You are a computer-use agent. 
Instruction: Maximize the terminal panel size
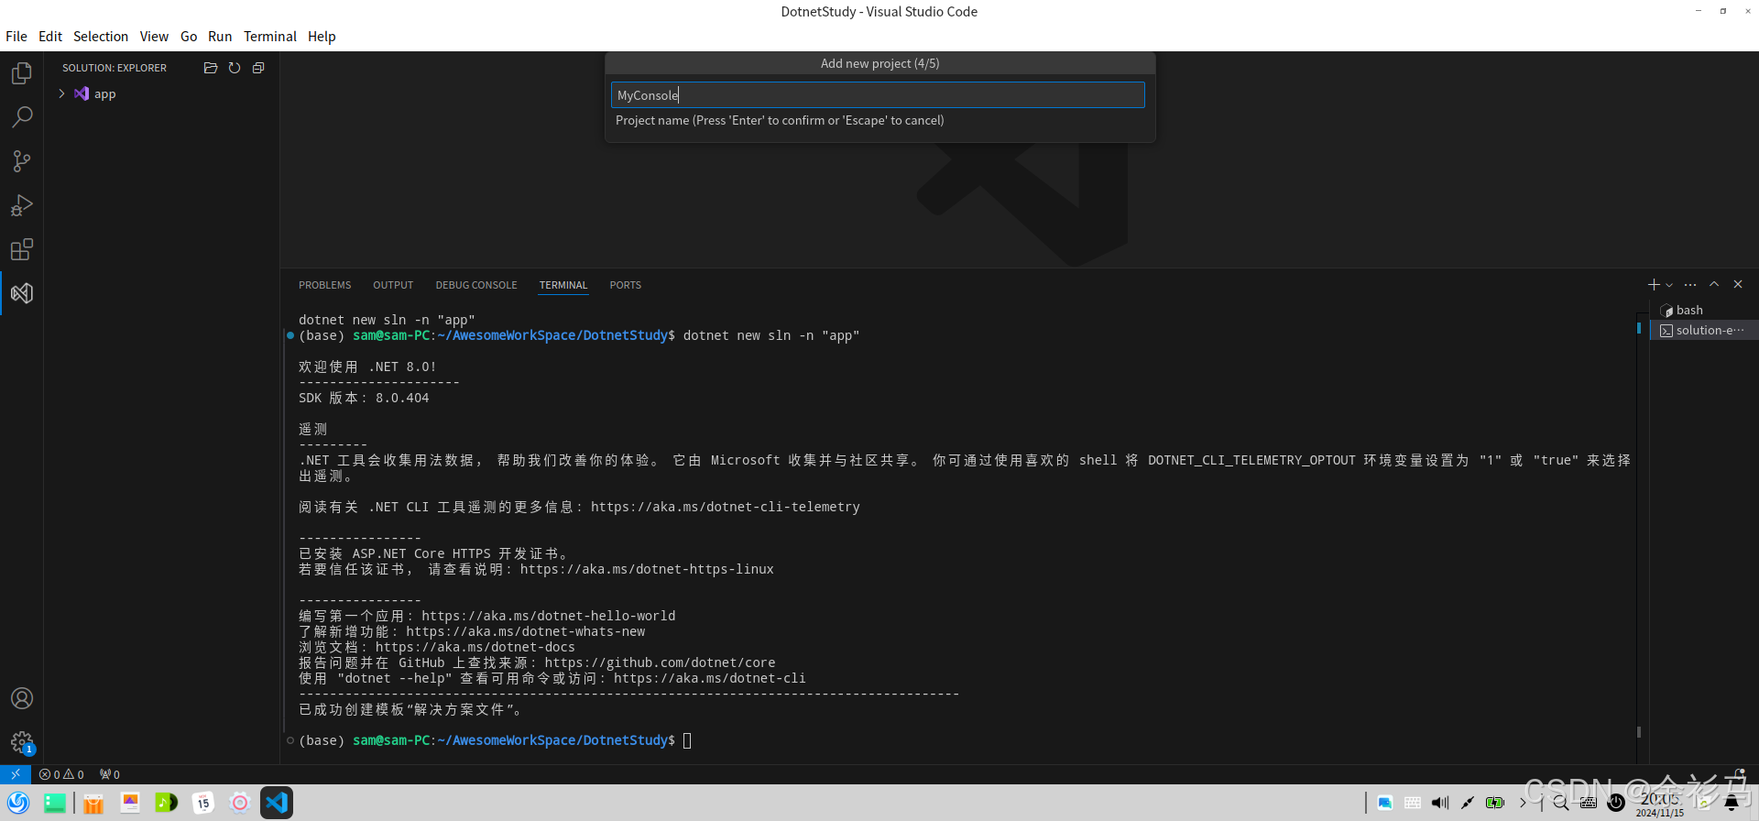(1714, 285)
